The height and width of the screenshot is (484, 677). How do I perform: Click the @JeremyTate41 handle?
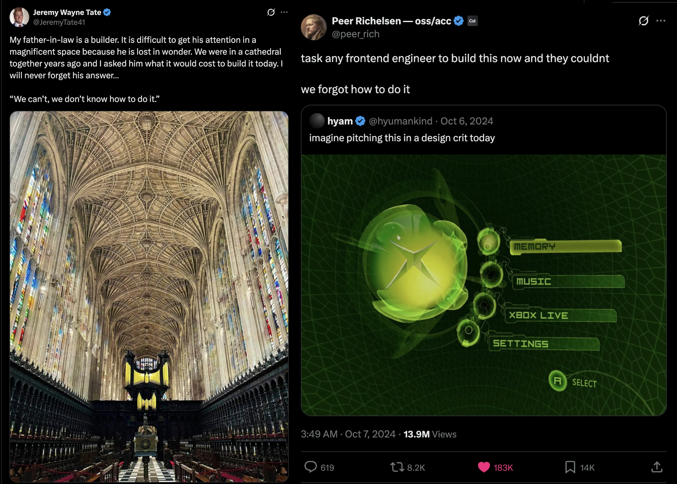59,22
